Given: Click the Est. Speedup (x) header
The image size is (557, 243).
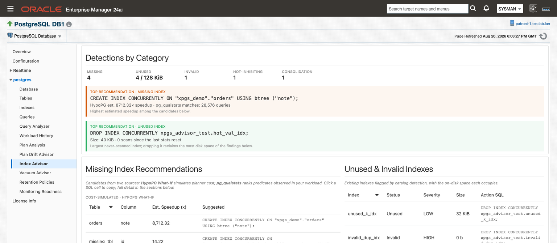Looking at the screenshot, I should 169,207.
